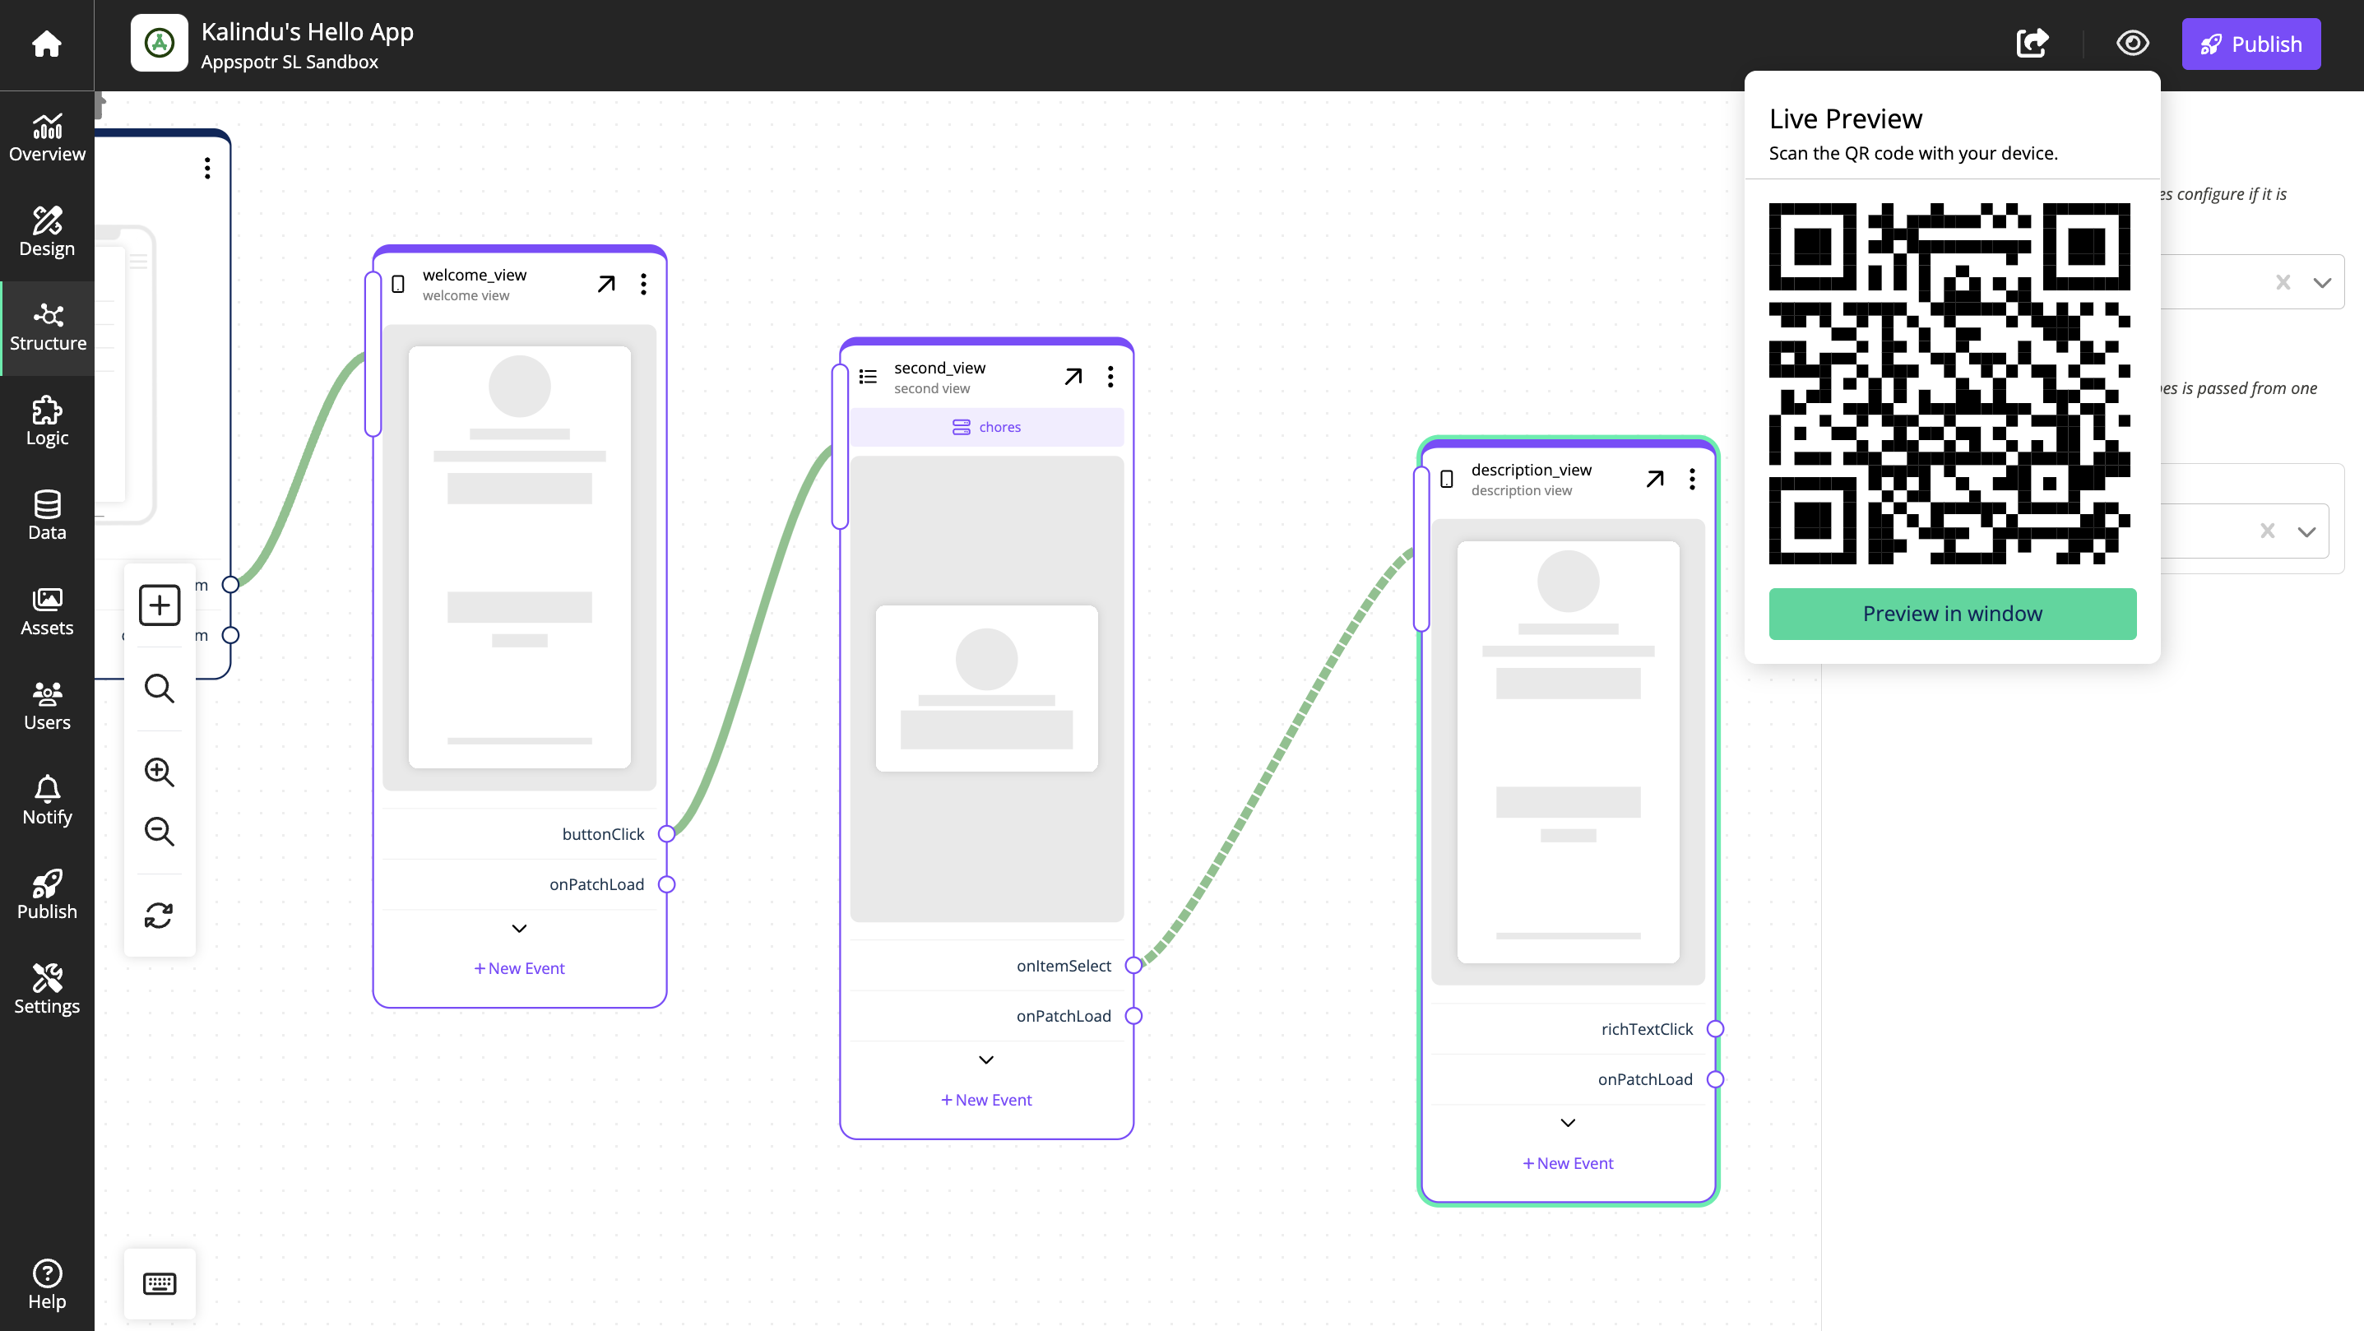Image resolution: width=2364 pixels, height=1331 pixels.
Task: Expand second_view event list
Action: (985, 1060)
